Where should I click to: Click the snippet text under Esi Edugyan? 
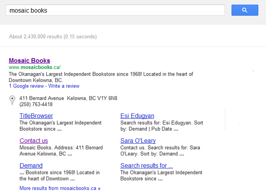(162, 126)
